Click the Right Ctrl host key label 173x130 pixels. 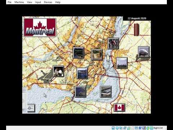point(158,128)
